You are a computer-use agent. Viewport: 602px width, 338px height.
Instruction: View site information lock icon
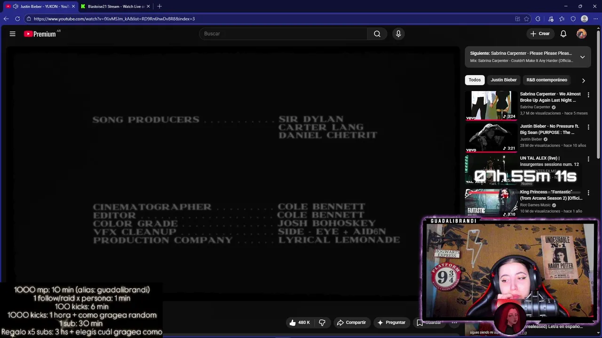pos(29,19)
